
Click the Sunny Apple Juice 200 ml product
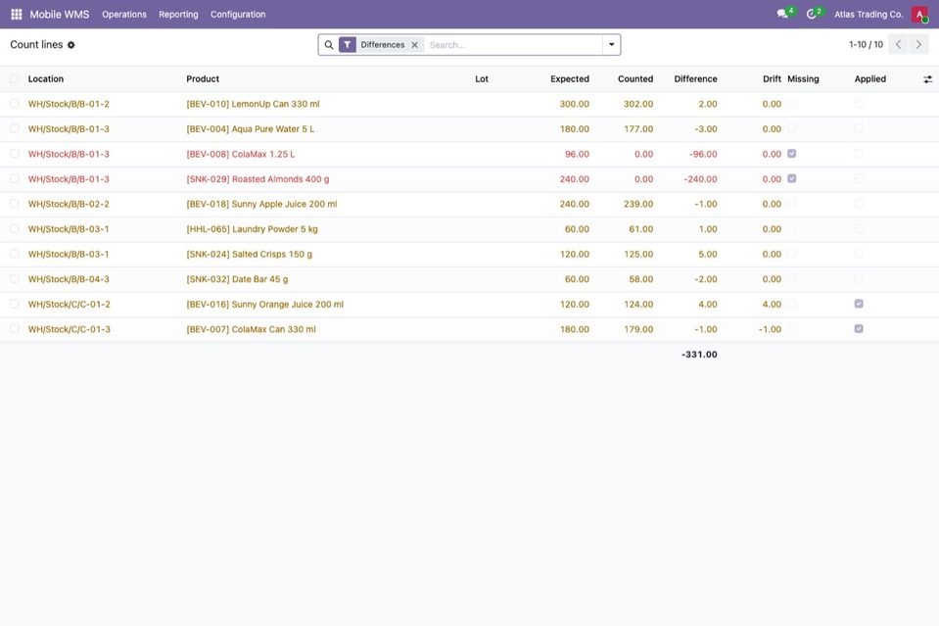tap(261, 204)
